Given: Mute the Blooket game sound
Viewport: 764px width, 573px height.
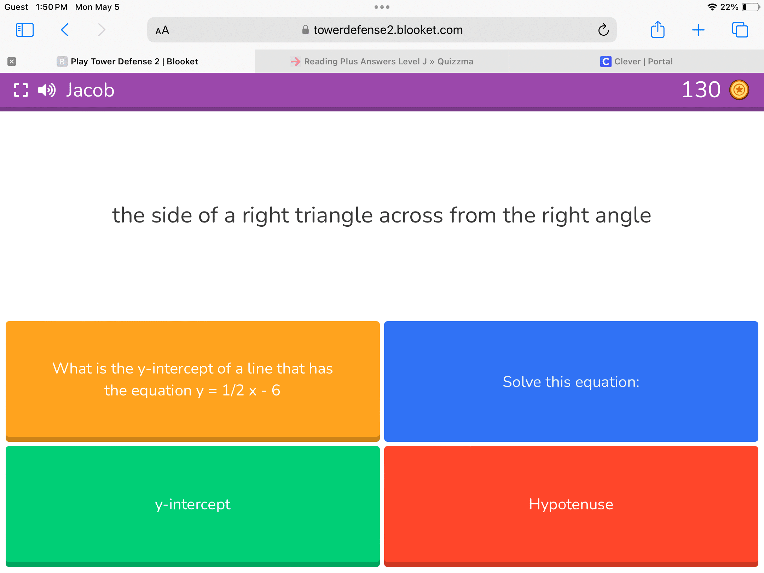Looking at the screenshot, I should point(47,90).
